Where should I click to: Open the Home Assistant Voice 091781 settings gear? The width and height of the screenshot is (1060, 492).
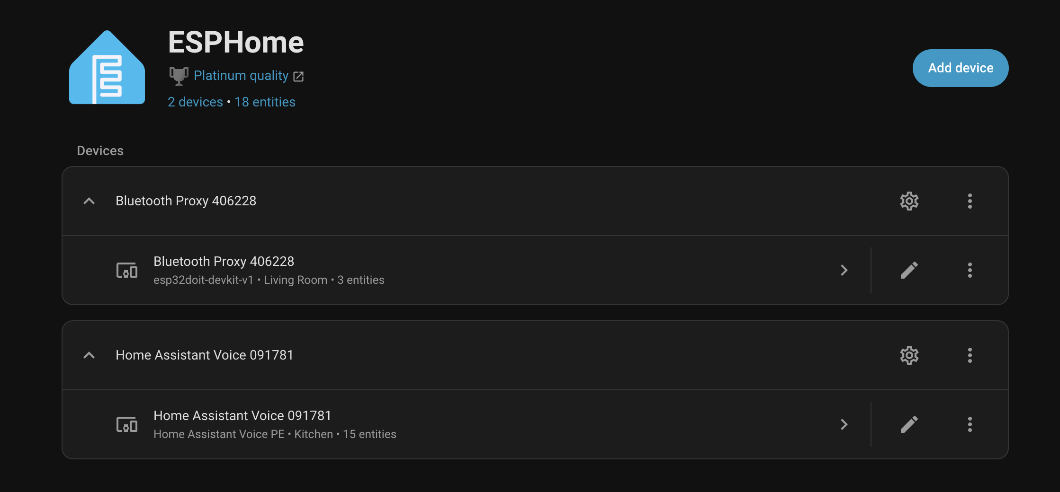[909, 355]
